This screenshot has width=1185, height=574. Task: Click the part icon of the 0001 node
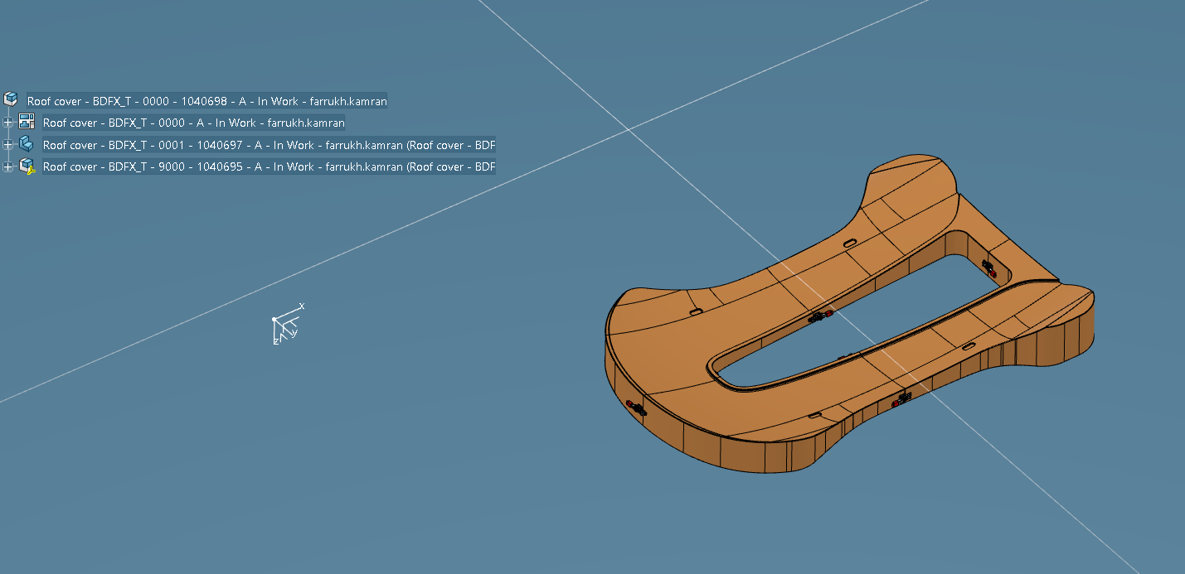point(27,143)
